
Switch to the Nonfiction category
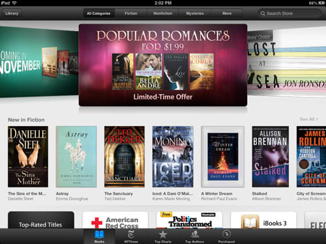tap(162, 14)
